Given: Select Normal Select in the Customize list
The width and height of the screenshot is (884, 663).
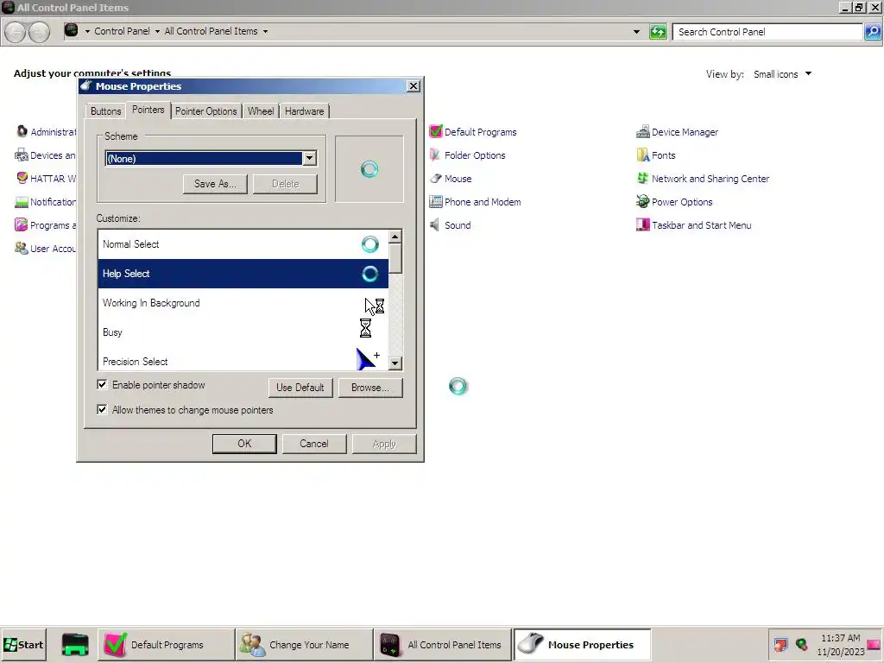Looking at the screenshot, I should [x=243, y=244].
